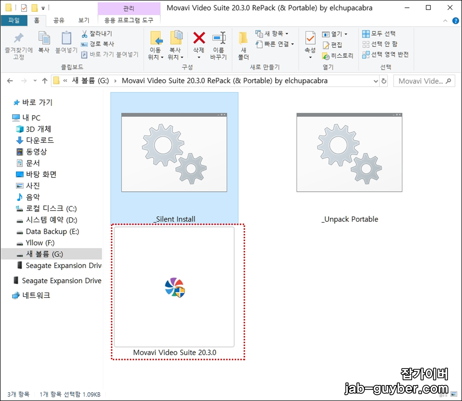Collapse the ribbon with the chevron
This screenshot has height=401, width=462.
[x=446, y=21]
